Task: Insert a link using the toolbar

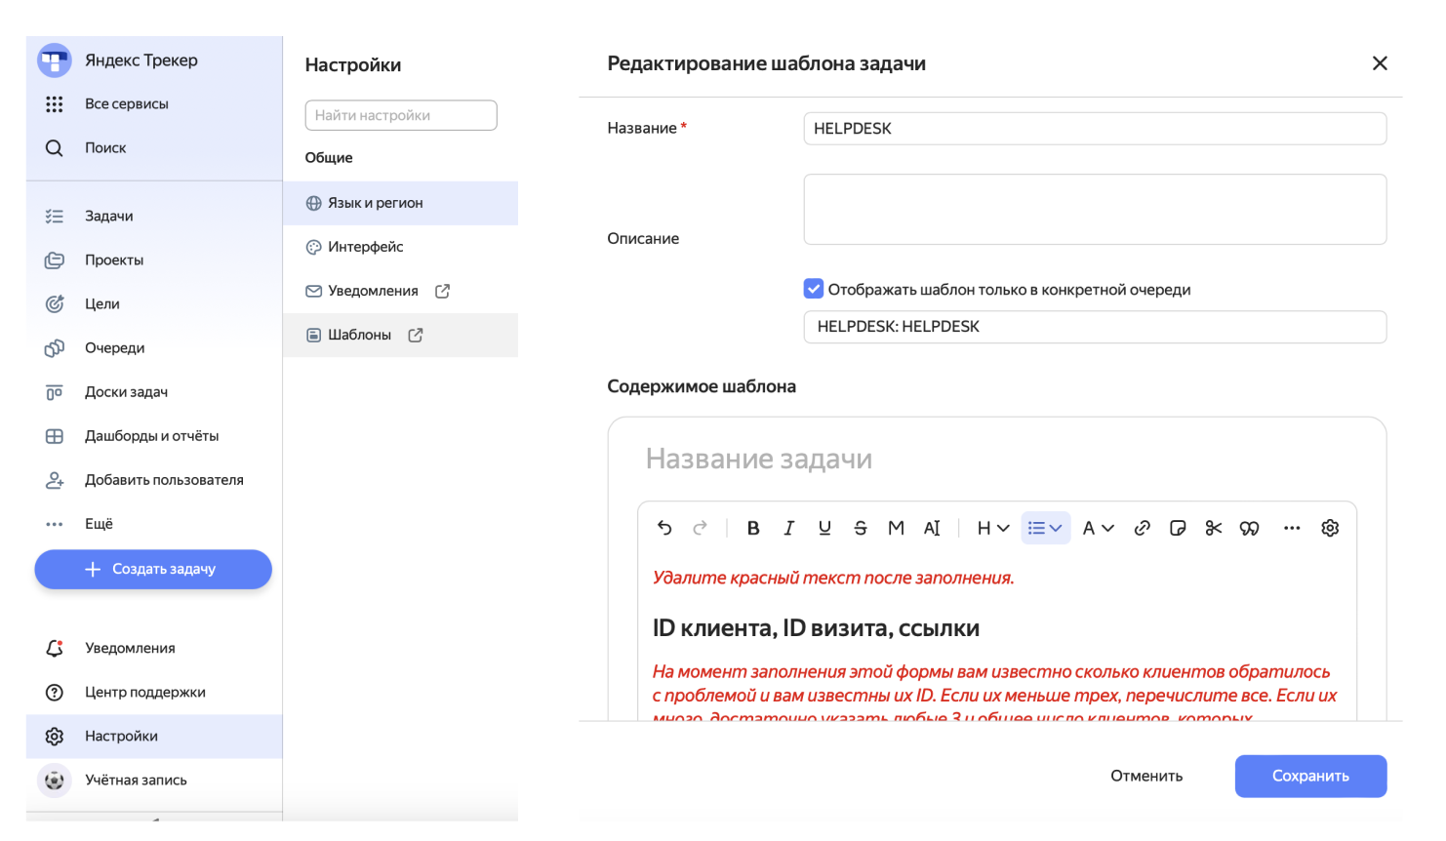Action: pos(1142,528)
